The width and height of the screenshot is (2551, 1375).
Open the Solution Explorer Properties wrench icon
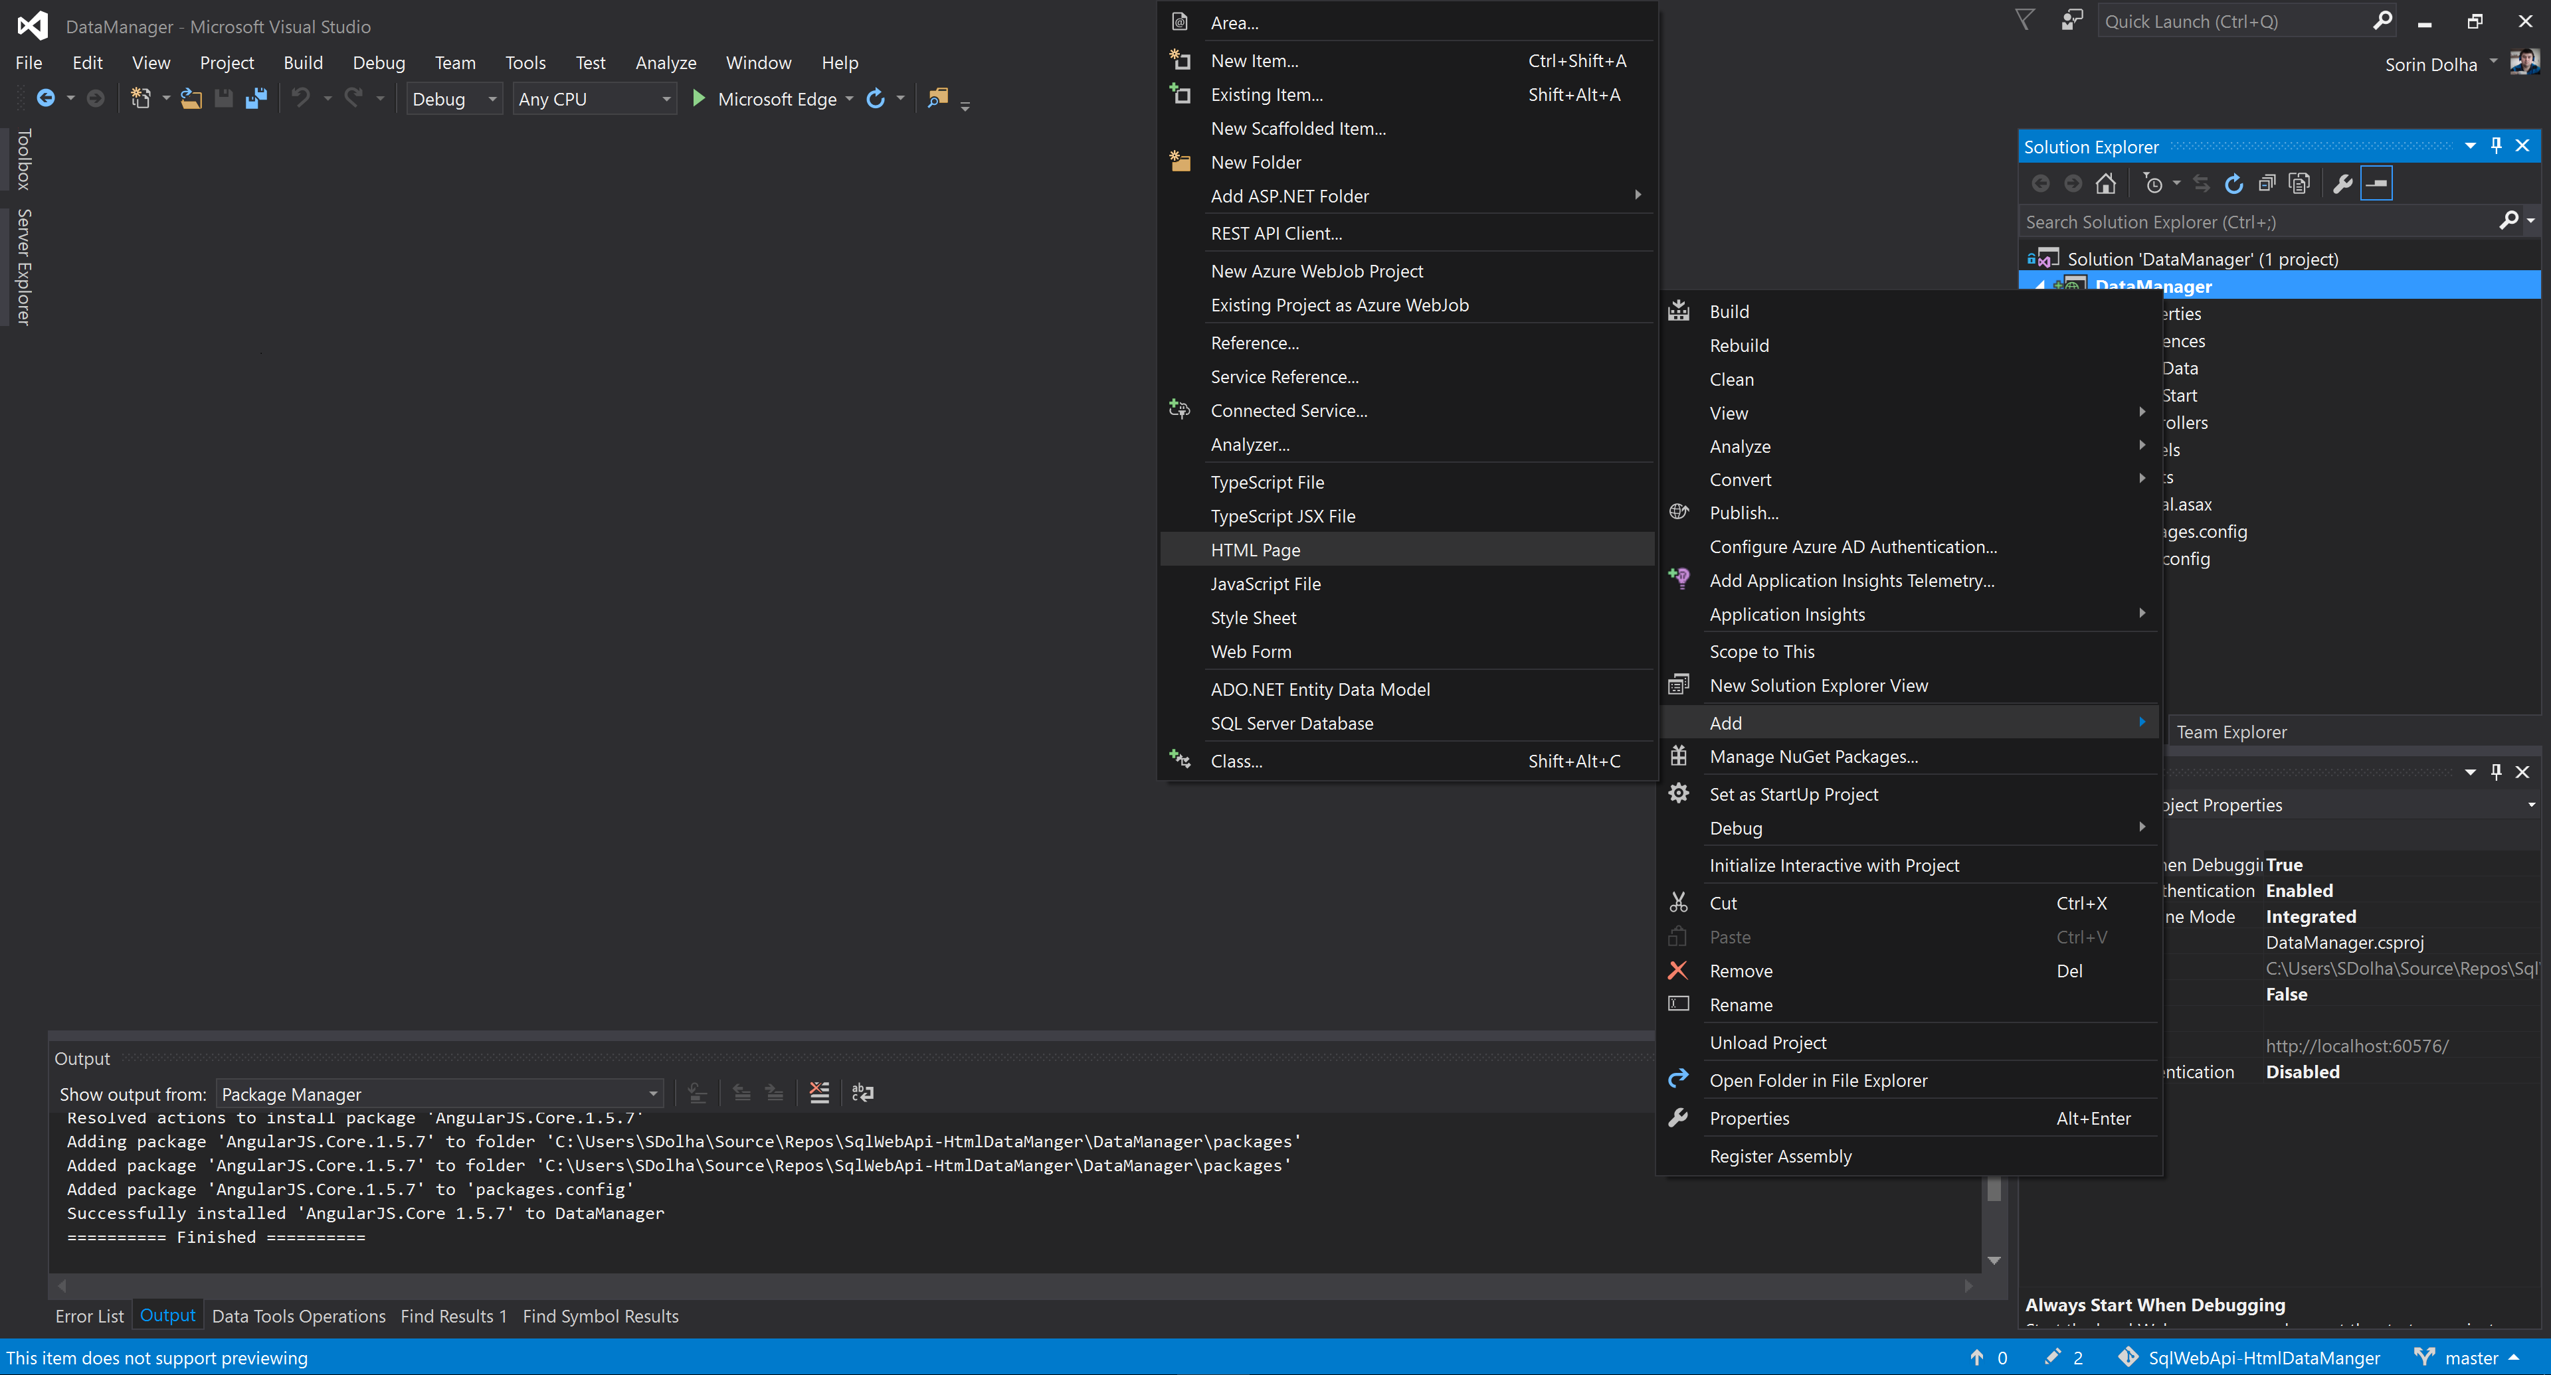[2343, 183]
